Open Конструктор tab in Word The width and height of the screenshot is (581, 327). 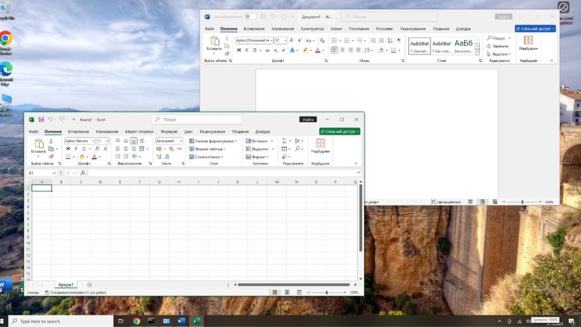click(312, 29)
